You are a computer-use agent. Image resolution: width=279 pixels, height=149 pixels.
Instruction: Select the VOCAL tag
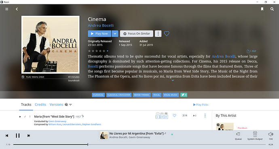[156, 95]
